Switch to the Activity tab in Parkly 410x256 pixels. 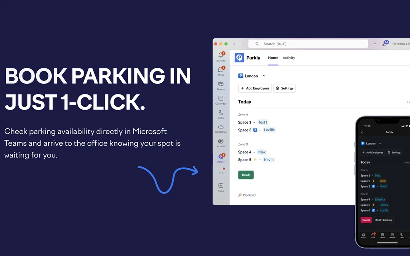point(289,58)
